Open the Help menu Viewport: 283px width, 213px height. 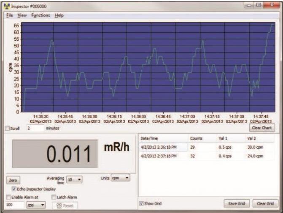(x=59, y=16)
